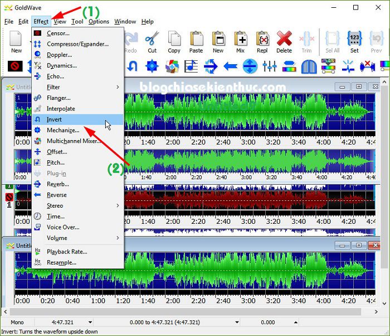This screenshot has width=390, height=336.
Task: Close the lower Untitled sound window
Action: click(x=374, y=246)
